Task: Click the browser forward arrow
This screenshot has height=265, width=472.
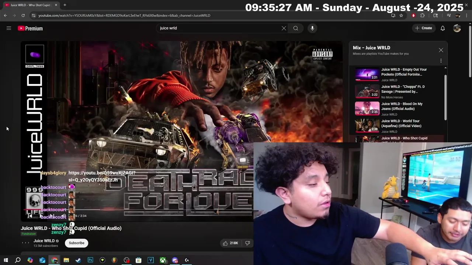Action: [14, 15]
